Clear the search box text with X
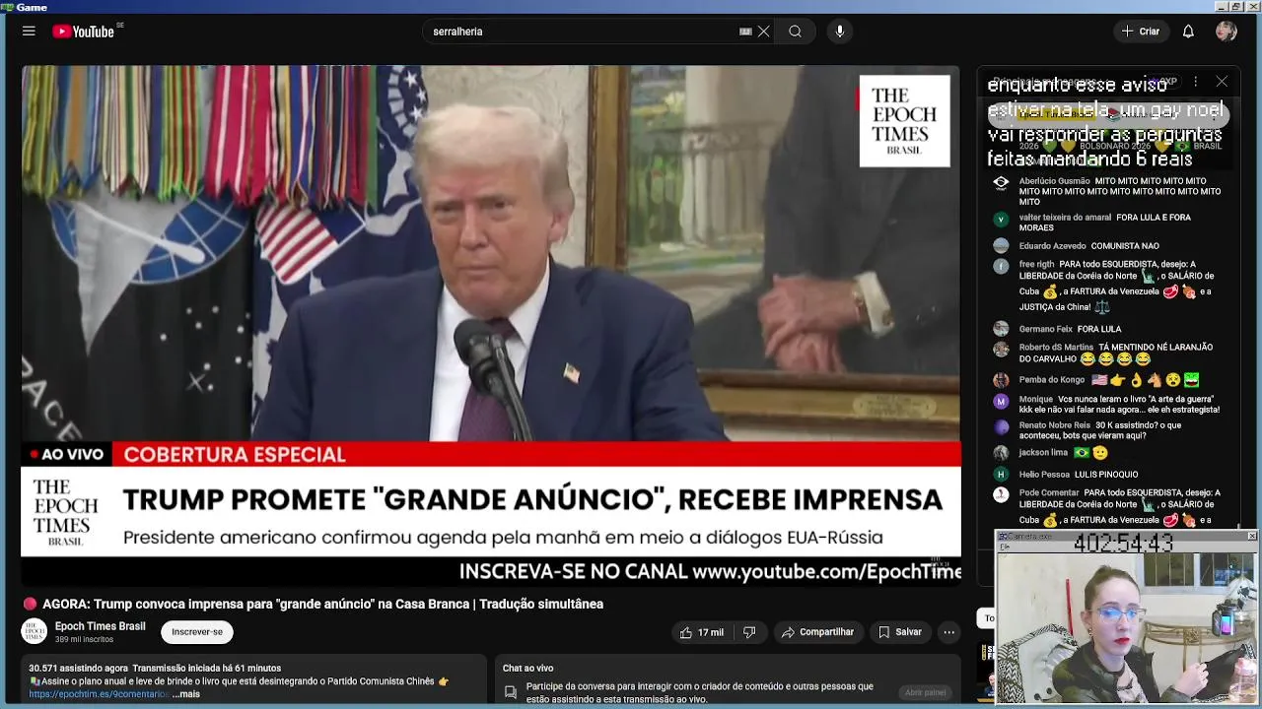The width and height of the screenshot is (1262, 709). tap(763, 32)
